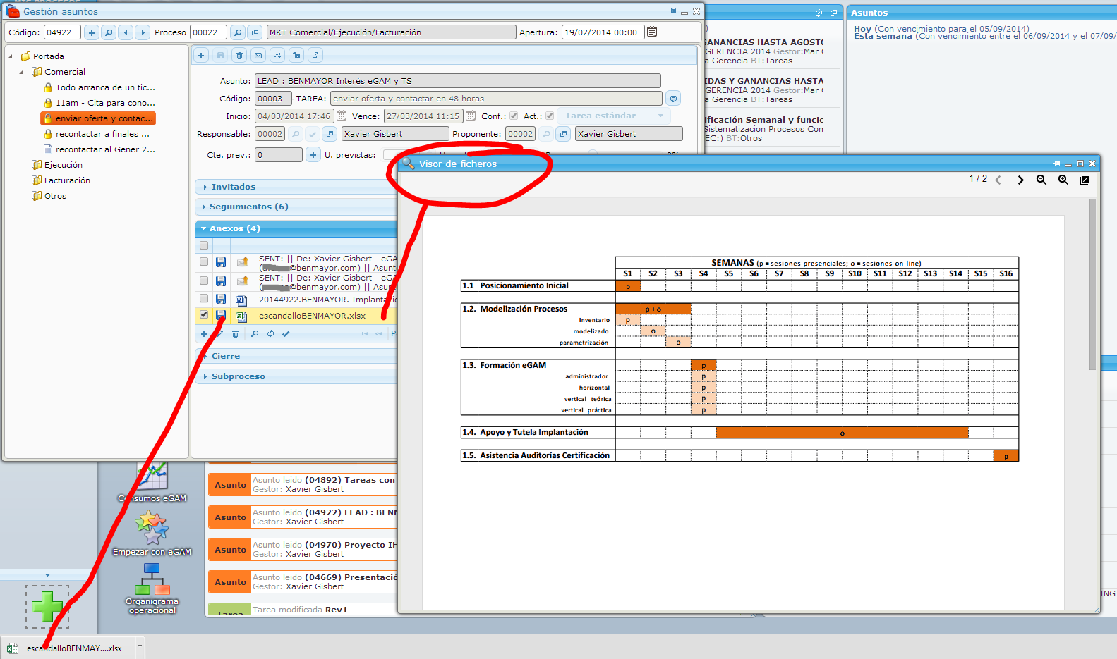Add a new attachment in Anexos footer

204,334
